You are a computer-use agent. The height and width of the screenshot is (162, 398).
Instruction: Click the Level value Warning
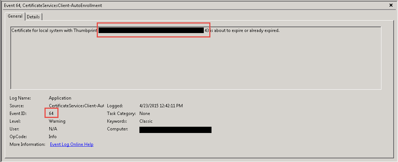(x=57, y=121)
